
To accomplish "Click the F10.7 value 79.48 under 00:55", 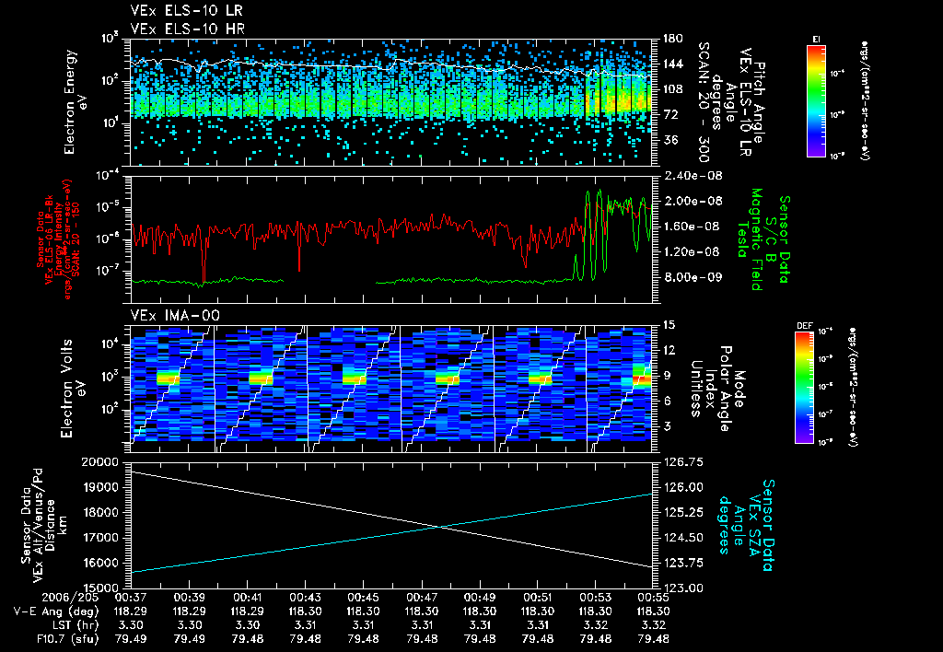I will click(x=653, y=639).
